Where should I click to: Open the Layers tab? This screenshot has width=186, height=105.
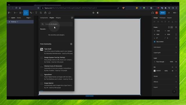13,18
